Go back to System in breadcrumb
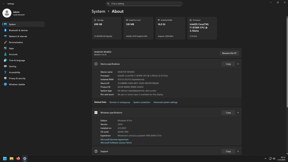 98,11
